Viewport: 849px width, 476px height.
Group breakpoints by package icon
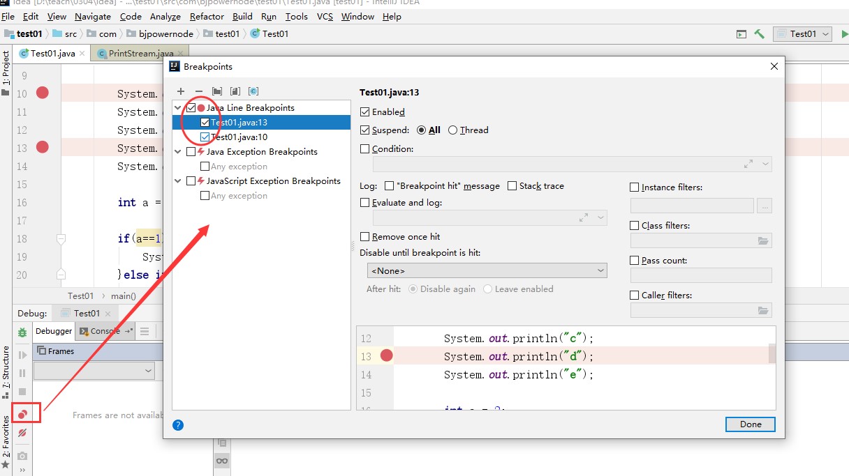[217, 91]
